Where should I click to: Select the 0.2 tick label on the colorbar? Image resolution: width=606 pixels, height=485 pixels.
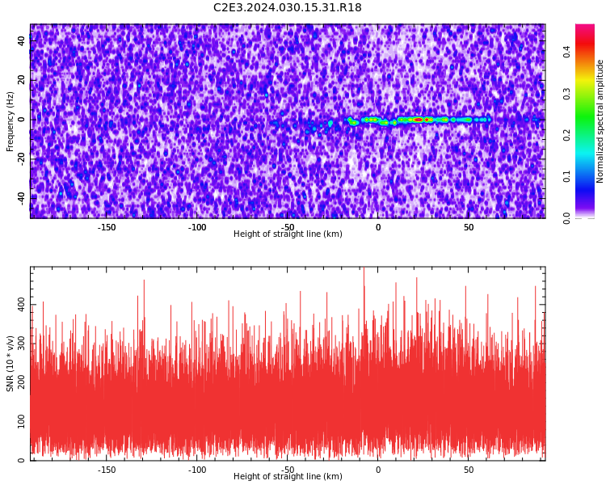pos(566,135)
